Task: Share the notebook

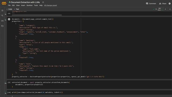Action: pos(163,4)
